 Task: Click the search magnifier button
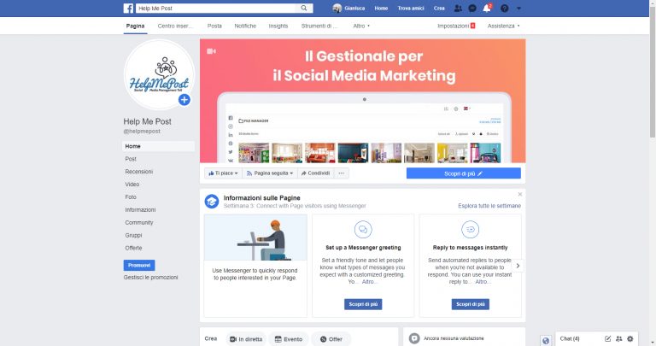pos(304,8)
